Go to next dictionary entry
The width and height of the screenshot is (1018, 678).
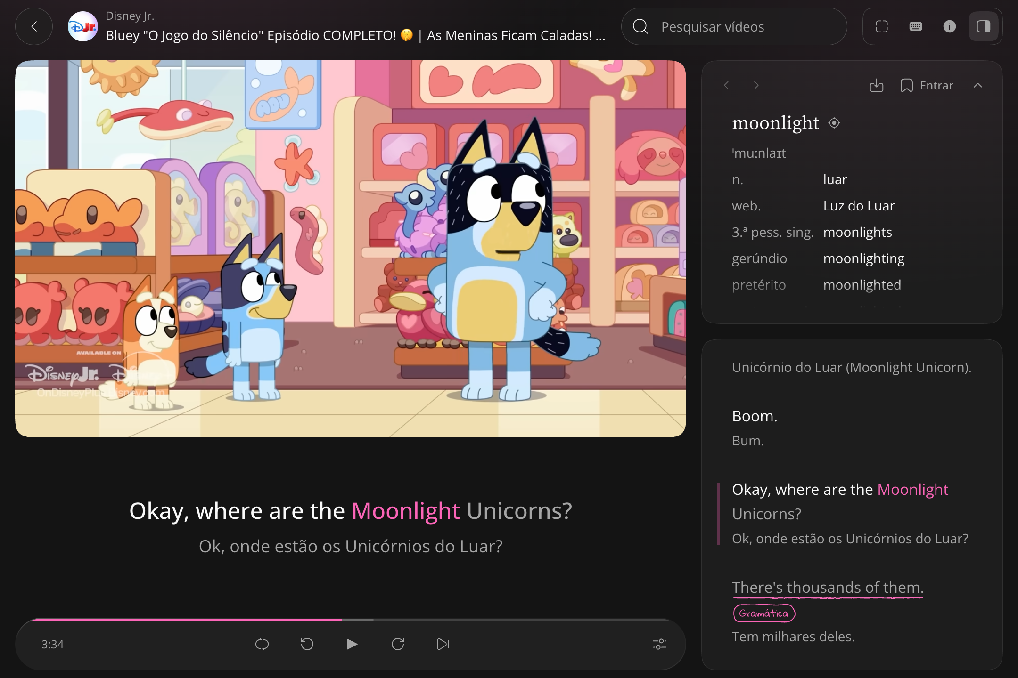tap(756, 85)
